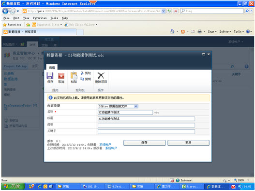Open 数据连接 link in background sidebar
Screen dimensions: 255x191
(x=11, y=79)
